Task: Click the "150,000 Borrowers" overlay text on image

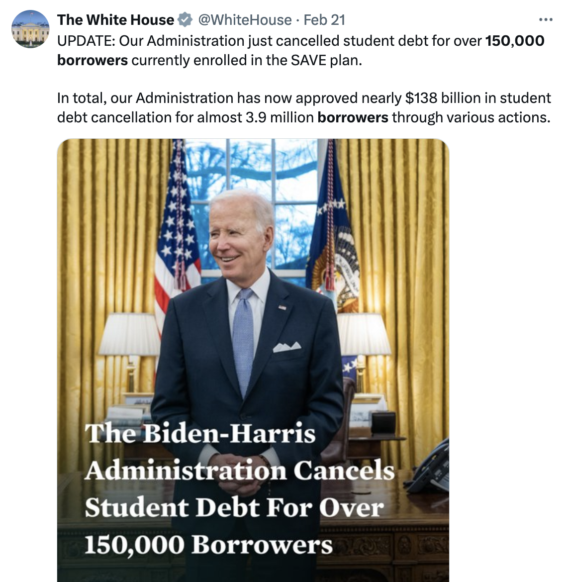Action: (x=208, y=545)
